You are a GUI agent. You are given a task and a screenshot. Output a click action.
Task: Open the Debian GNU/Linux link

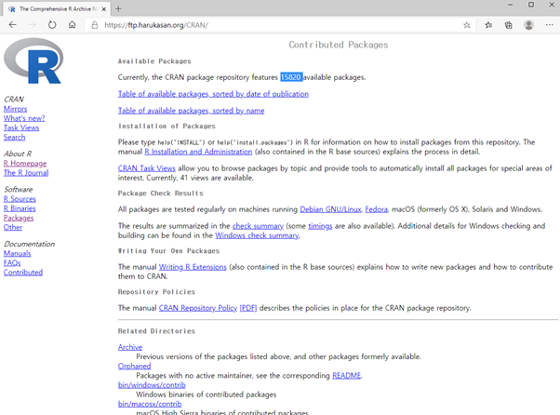[331, 209]
